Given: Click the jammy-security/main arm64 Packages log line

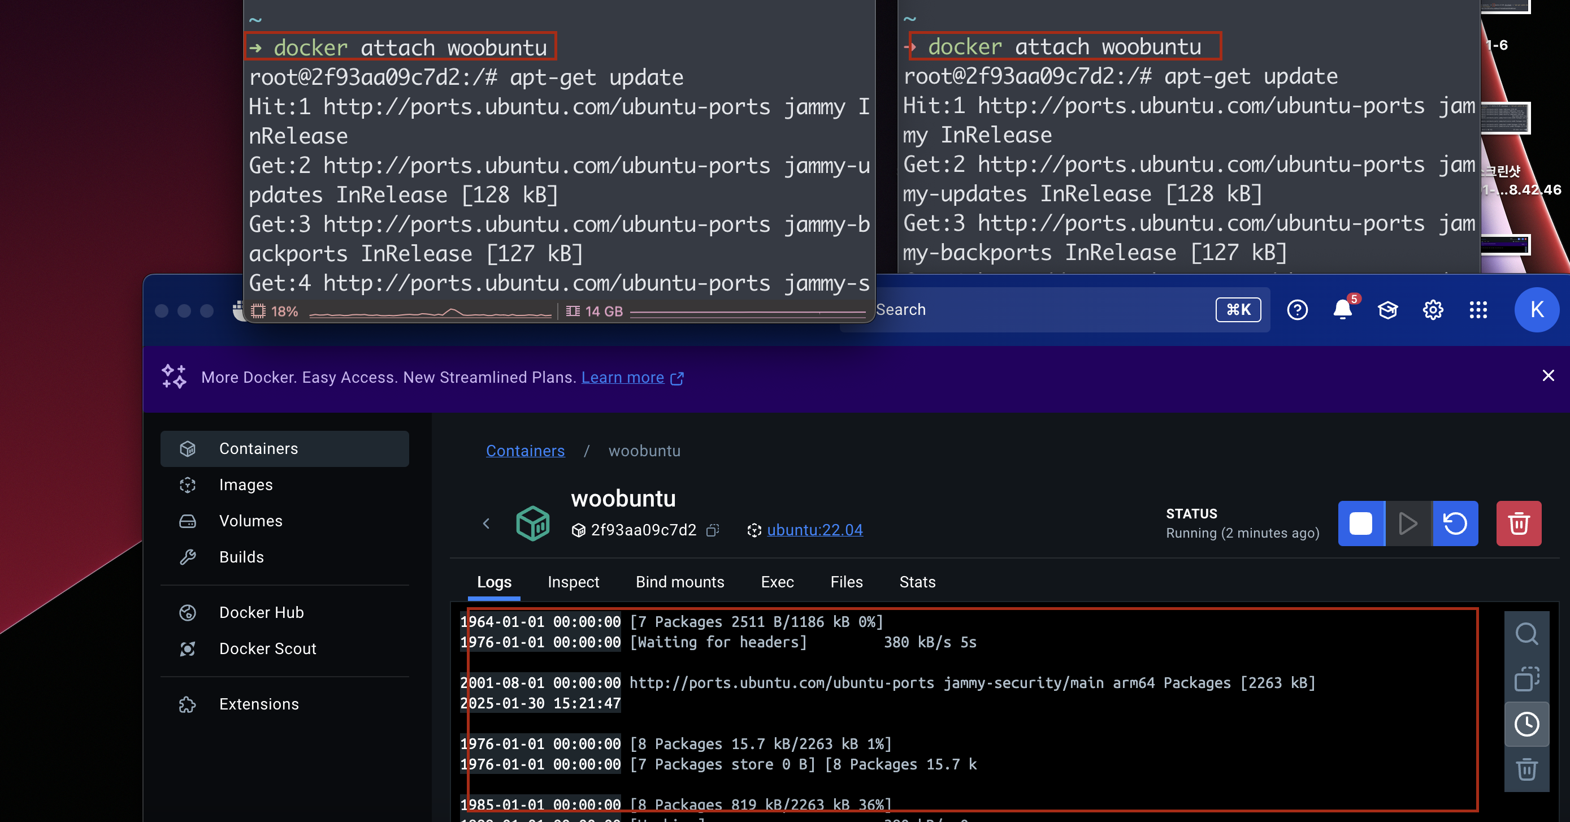Looking at the screenshot, I should [972, 683].
